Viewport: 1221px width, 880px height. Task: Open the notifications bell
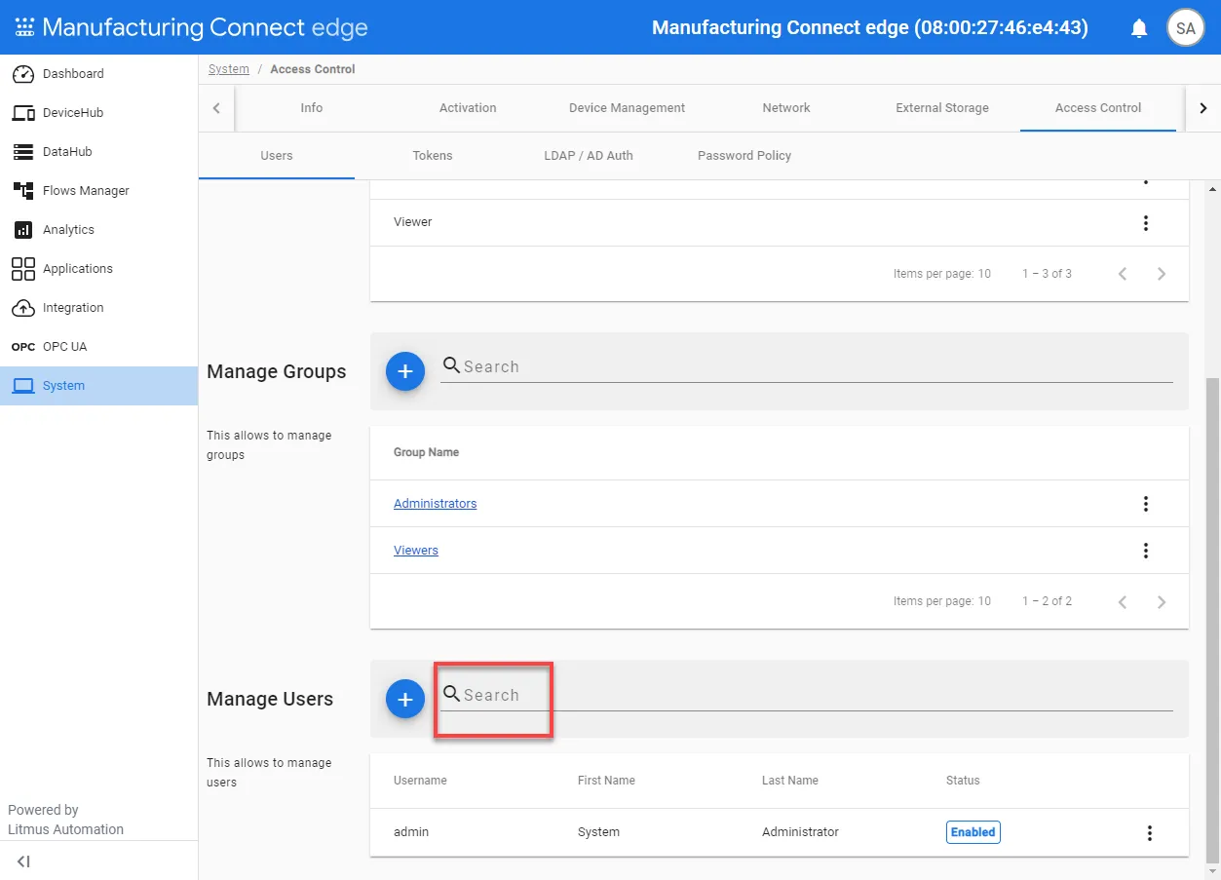(x=1139, y=28)
